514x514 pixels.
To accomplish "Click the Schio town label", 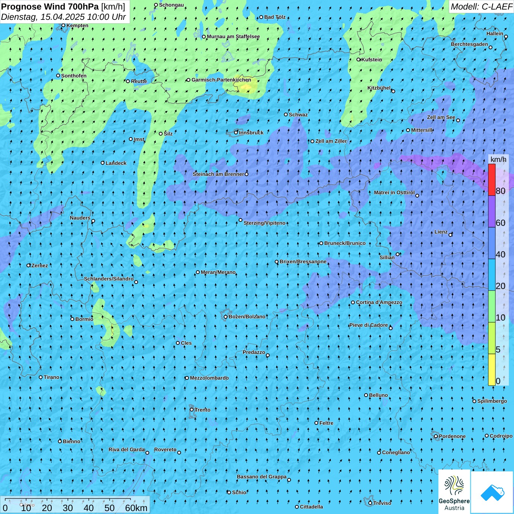I will coord(239,492).
